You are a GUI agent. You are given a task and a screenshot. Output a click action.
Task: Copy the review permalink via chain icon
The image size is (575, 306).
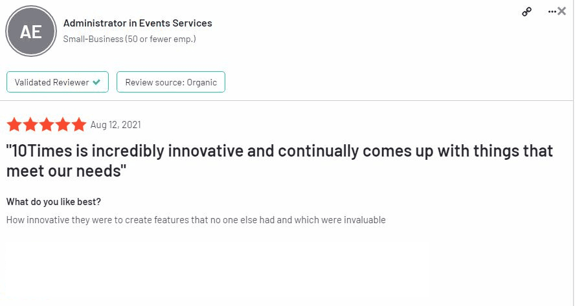point(526,12)
